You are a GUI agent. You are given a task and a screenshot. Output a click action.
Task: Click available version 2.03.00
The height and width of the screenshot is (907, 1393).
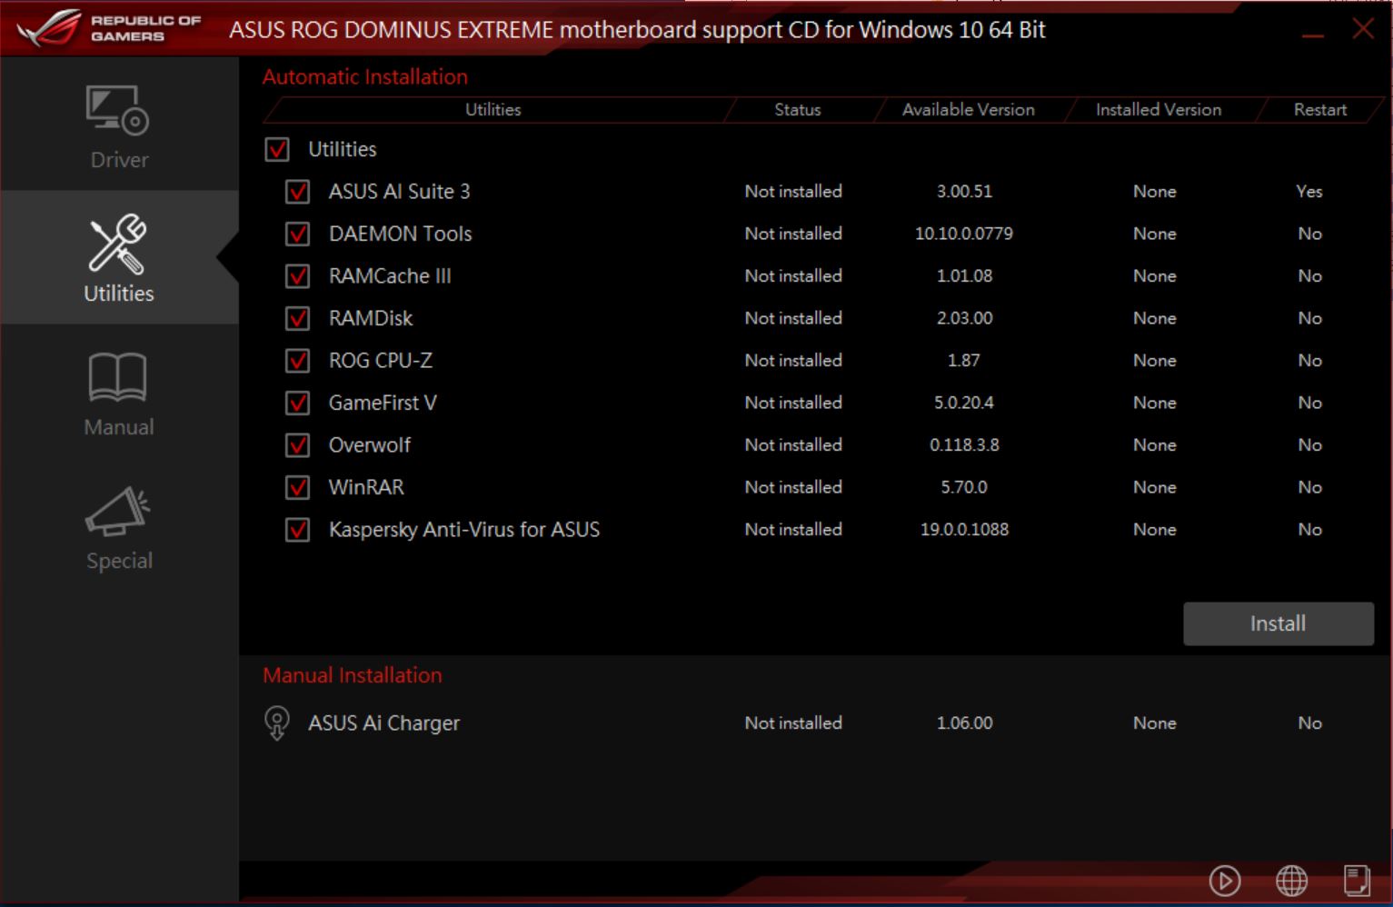point(964,318)
